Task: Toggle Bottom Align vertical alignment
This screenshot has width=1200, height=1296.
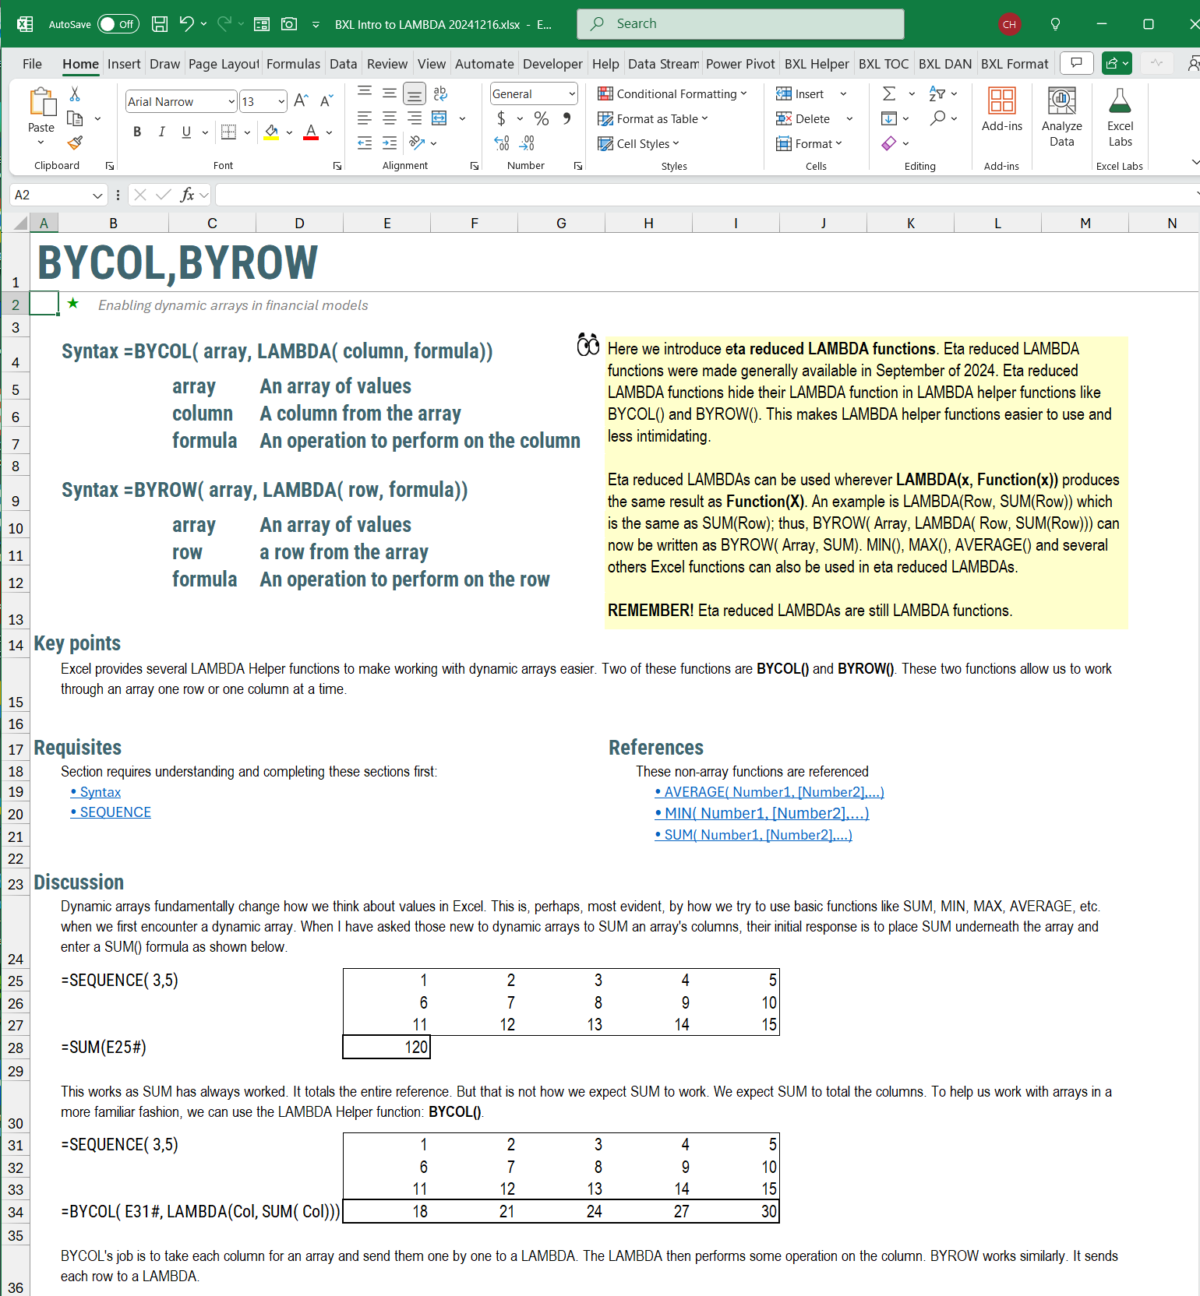Action: pyautogui.click(x=415, y=94)
